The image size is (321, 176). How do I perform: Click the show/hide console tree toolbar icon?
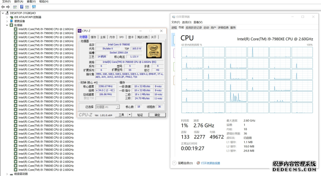coord(15,7)
